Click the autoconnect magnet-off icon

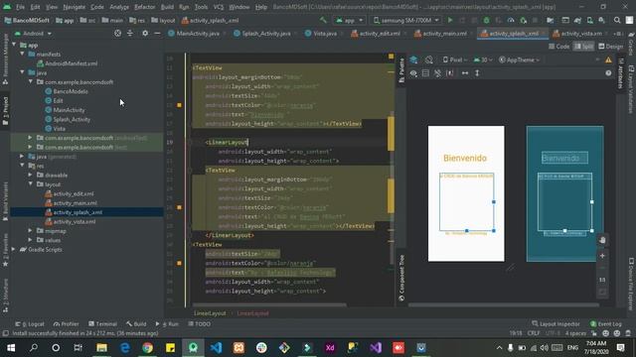[x=437, y=73]
